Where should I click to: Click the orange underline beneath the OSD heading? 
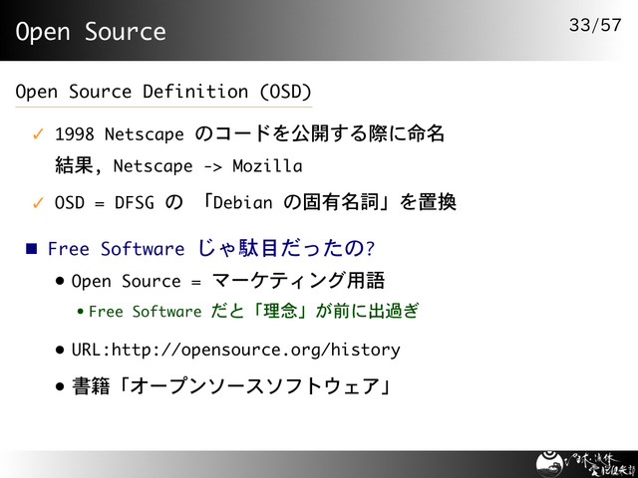click(x=162, y=107)
